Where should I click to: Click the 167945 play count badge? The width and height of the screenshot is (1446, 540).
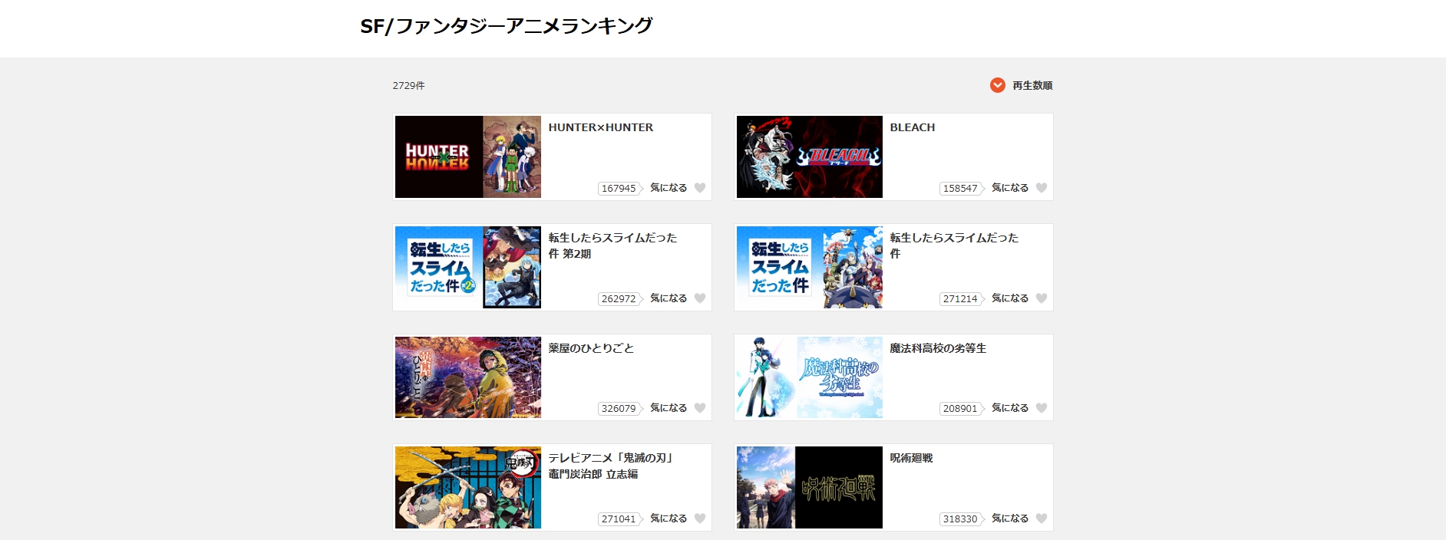tap(620, 189)
